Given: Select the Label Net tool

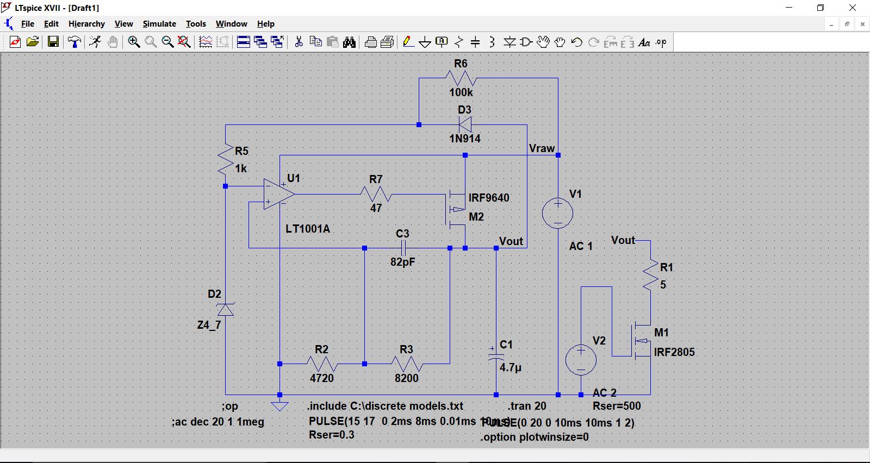Looking at the screenshot, I should [x=442, y=42].
